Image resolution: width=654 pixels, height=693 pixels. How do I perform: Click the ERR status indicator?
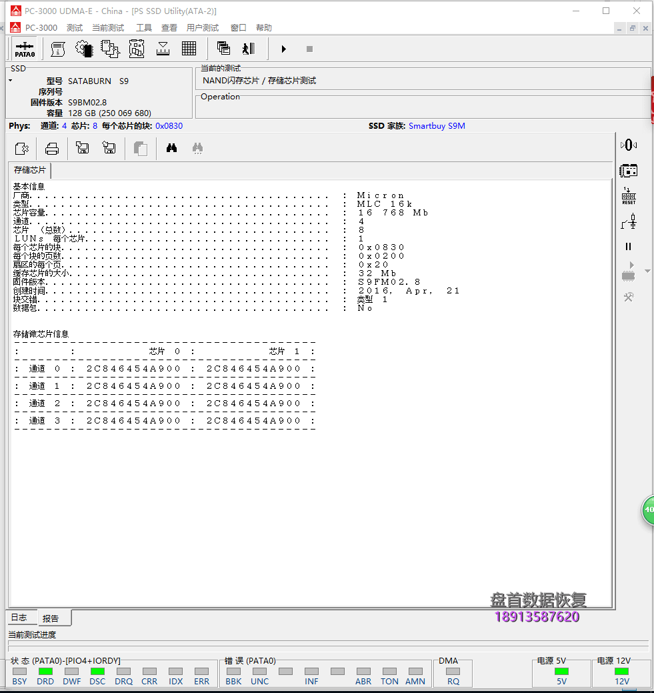(201, 672)
